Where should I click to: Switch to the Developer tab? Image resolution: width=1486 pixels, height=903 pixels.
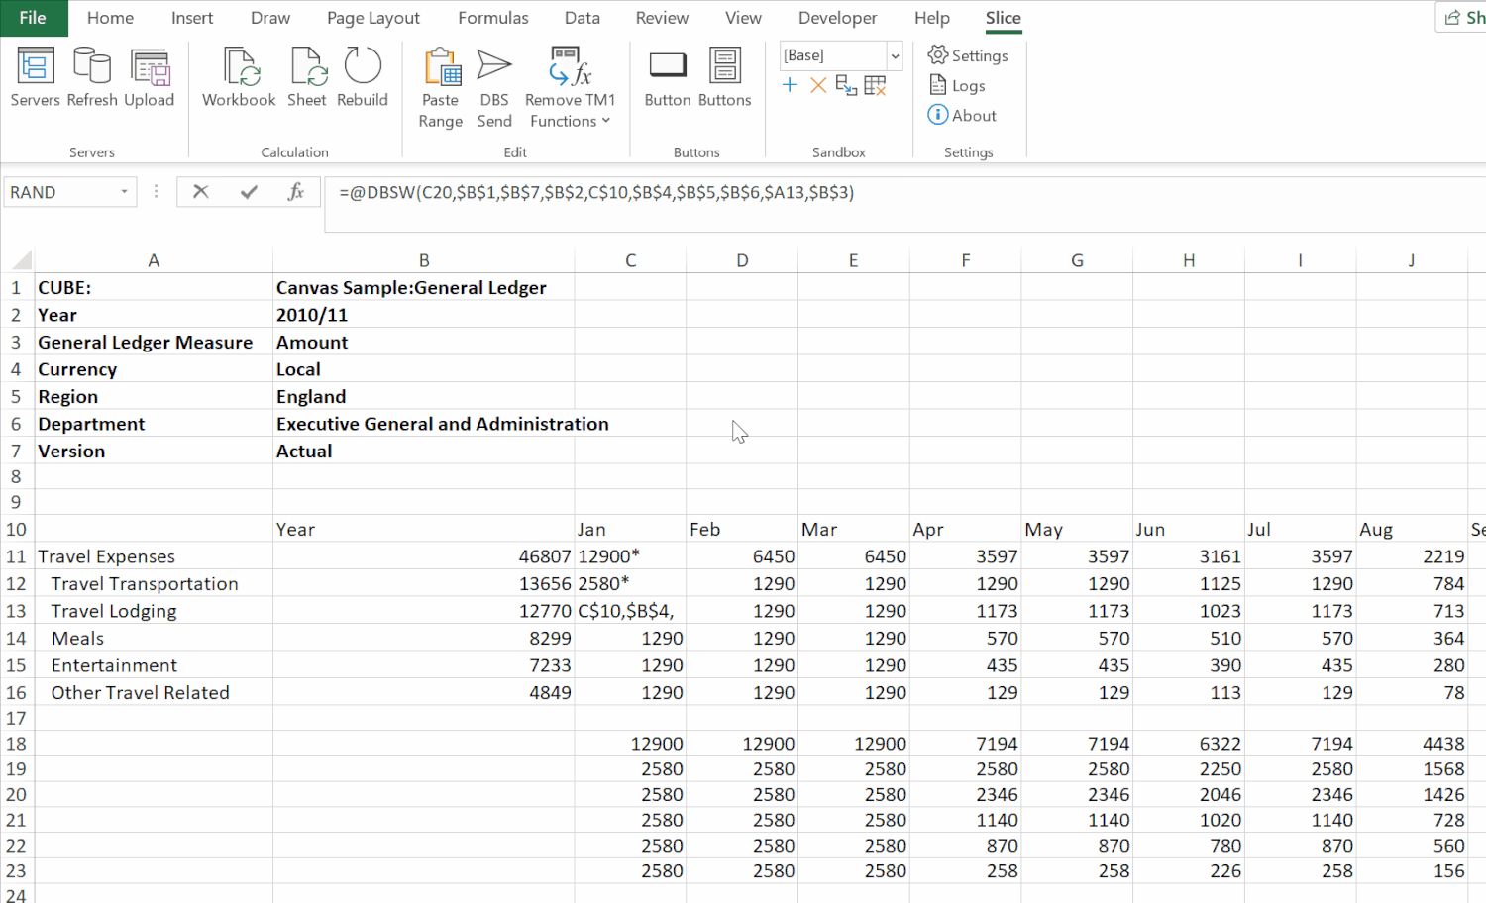(x=837, y=18)
